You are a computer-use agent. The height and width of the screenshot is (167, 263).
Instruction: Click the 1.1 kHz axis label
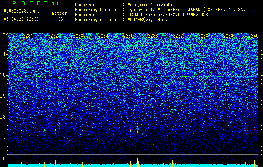[x=4, y=54]
